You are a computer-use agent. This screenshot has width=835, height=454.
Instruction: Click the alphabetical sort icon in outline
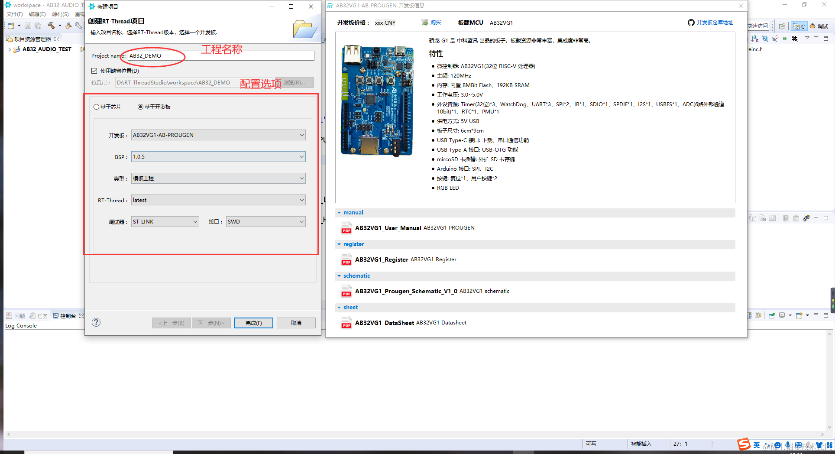(755, 39)
